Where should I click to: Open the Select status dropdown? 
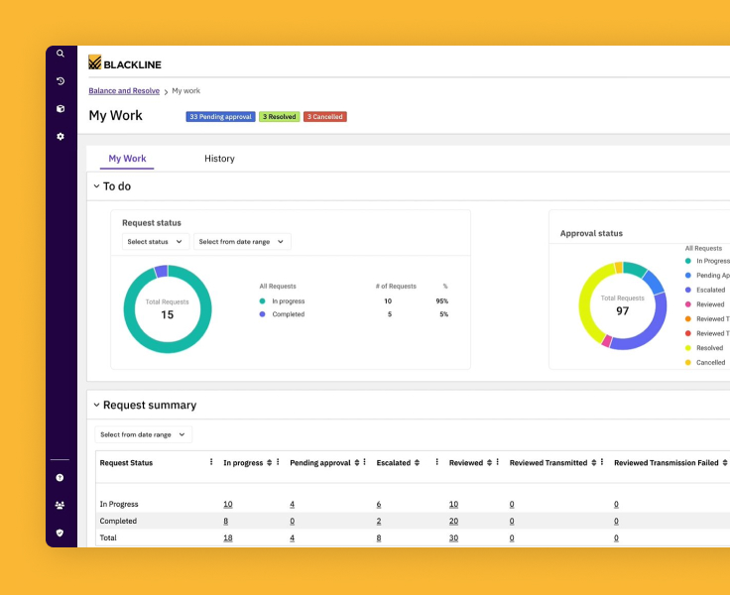coord(156,242)
